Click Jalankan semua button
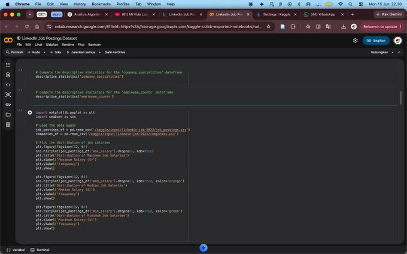This screenshot has height=254, width=407. (81, 53)
